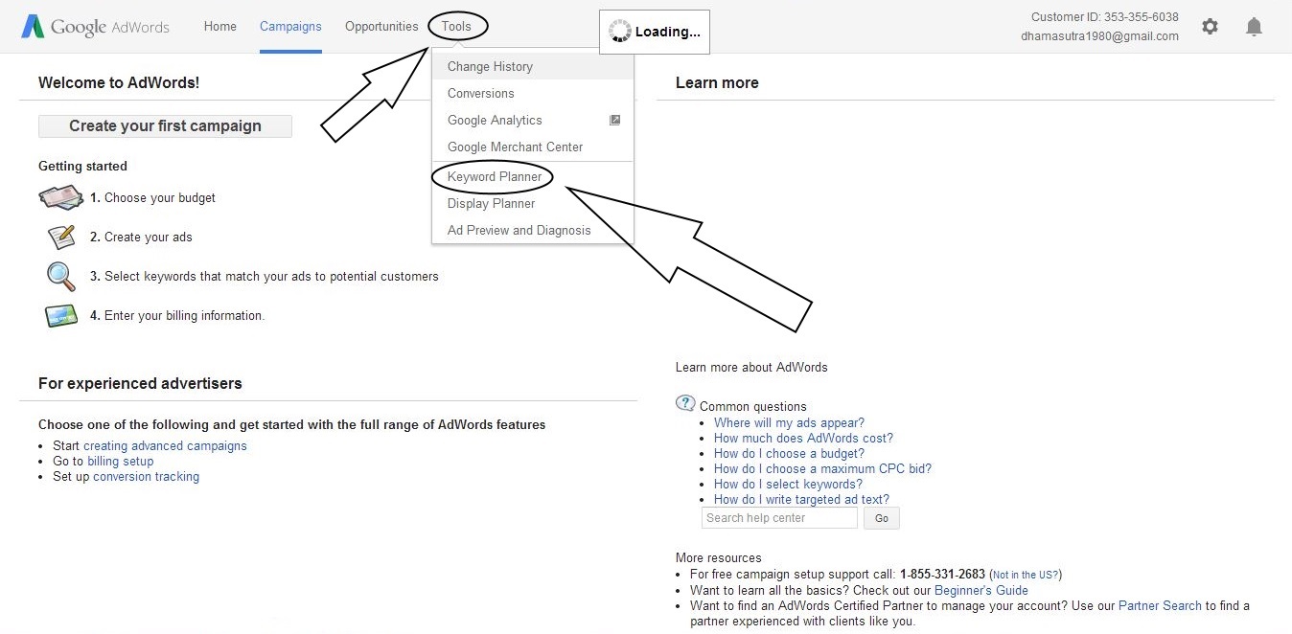Open 'choose a maximum CPC bid' link
Screen dimensions: 1292x634
coord(822,469)
